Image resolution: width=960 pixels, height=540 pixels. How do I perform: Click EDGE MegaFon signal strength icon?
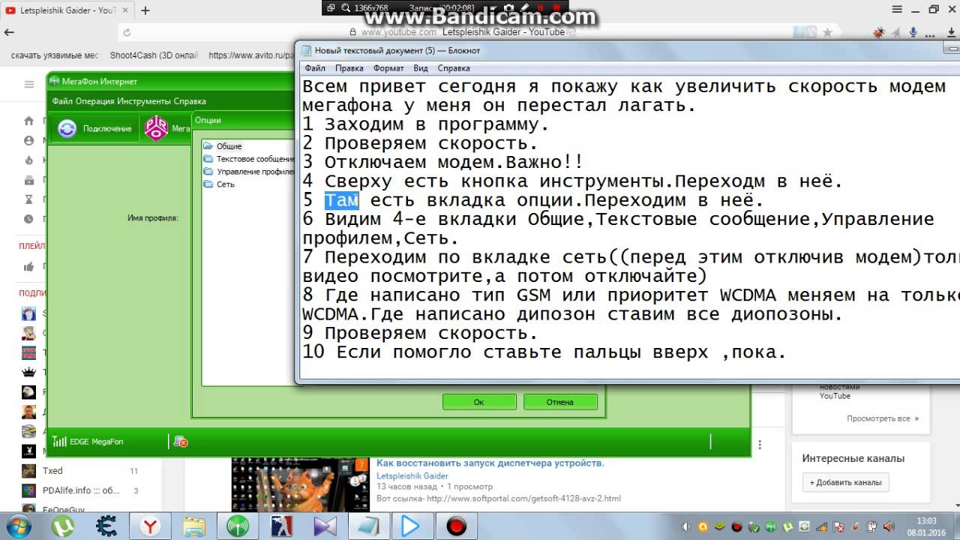(60, 442)
